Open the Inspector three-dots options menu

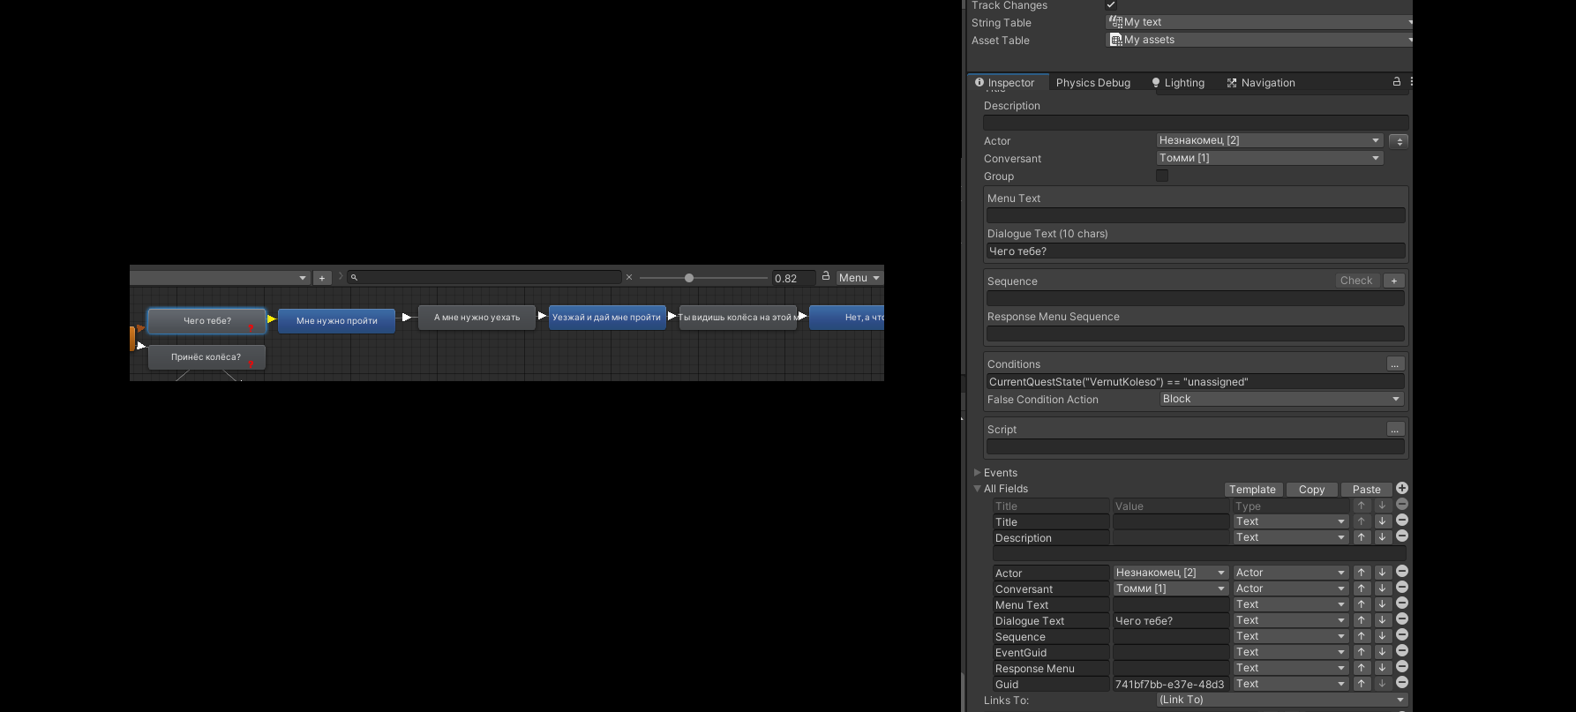[x=1411, y=81]
